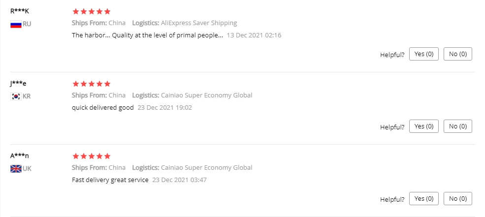The width and height of the screenshot is (485, 217).
Task: Click the '13 Dec 2021 02:16' timestamp
Action: [x=254, y=35]
